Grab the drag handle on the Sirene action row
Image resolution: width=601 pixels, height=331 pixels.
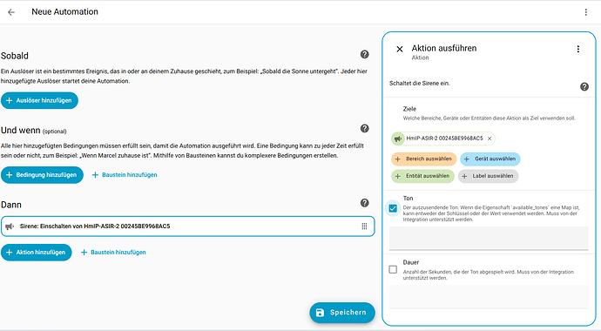tap(364, 226)
